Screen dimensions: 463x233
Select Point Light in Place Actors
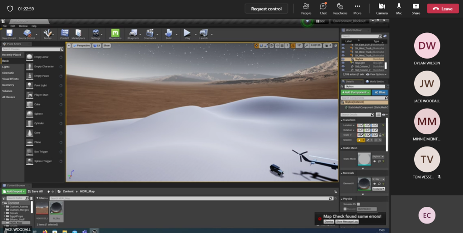tap(44, 85)
